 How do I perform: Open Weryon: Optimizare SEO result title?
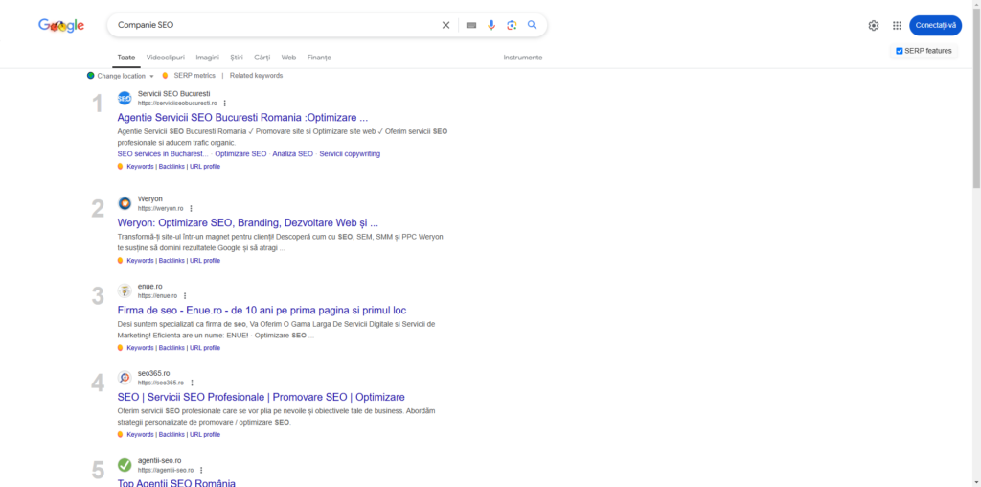click(248, 222)
